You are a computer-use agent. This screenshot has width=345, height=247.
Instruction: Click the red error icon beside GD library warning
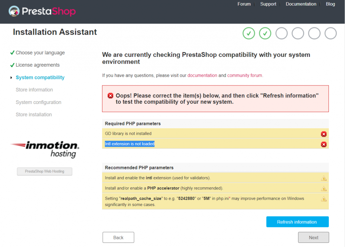[x=324, y=134]
